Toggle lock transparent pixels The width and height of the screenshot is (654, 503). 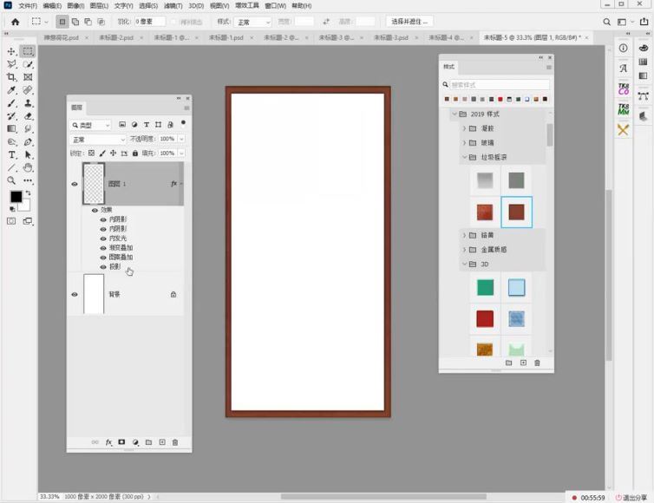(x=91, y=154)
